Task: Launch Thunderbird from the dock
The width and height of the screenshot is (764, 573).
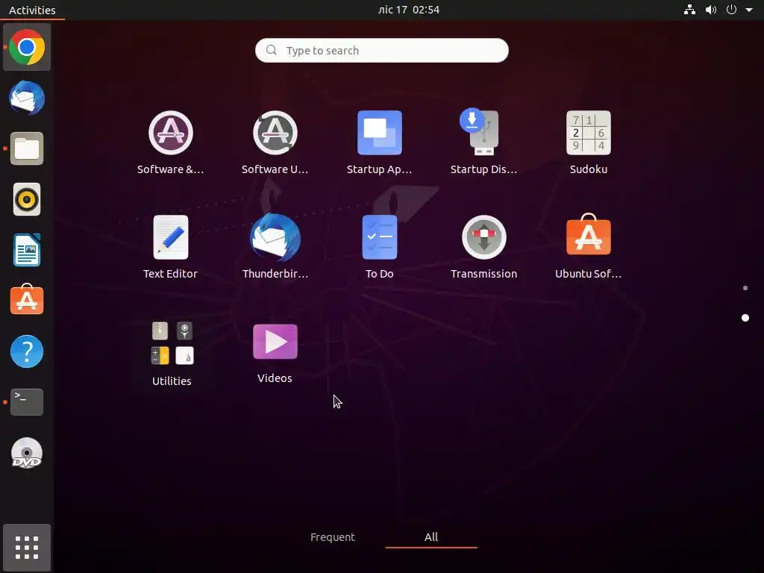Action: tap(27, 98)
